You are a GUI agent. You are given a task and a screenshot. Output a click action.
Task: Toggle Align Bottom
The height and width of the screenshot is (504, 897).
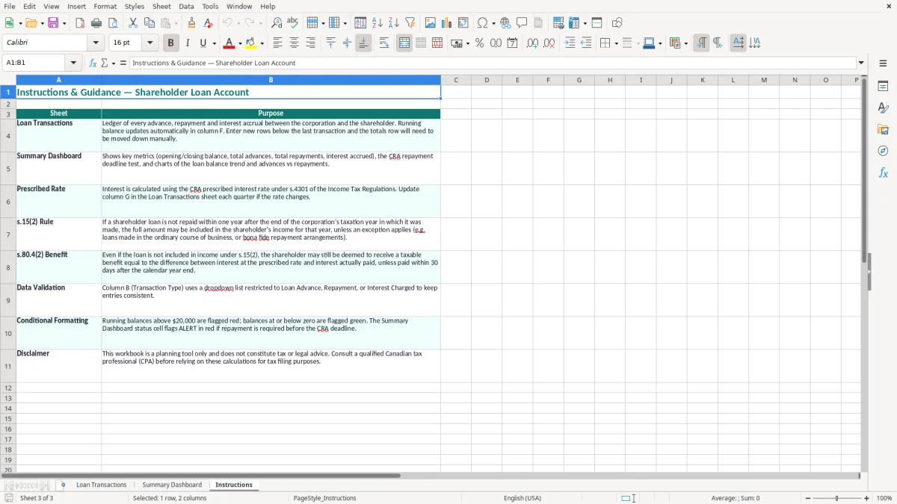(x=363, y=43)
